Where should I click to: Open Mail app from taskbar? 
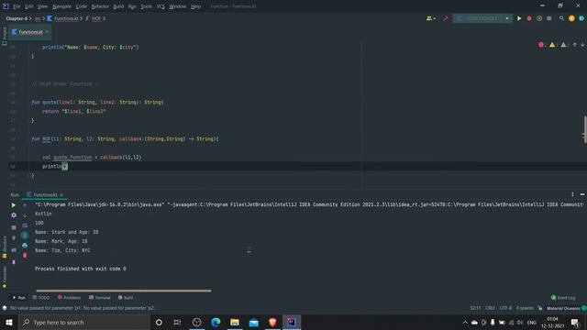(254, 322)
